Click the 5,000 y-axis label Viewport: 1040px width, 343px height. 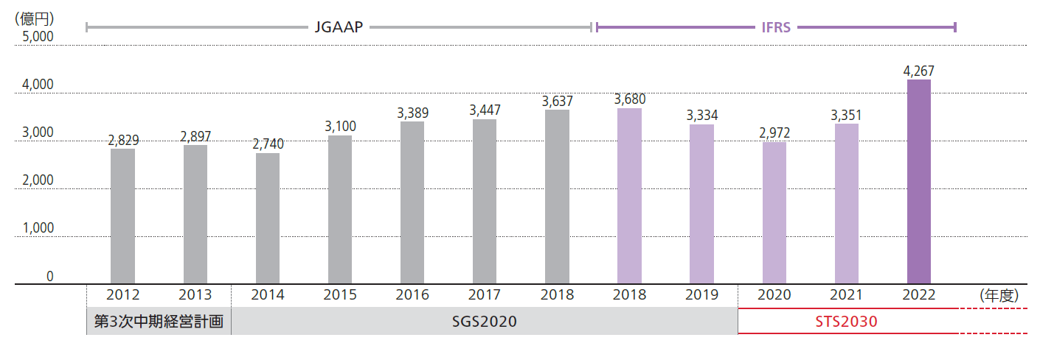pyautogui.click(x=38, y=37)
